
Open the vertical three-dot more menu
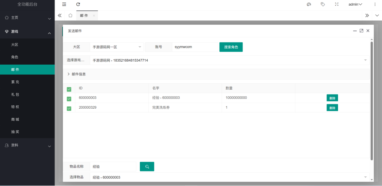375,4
